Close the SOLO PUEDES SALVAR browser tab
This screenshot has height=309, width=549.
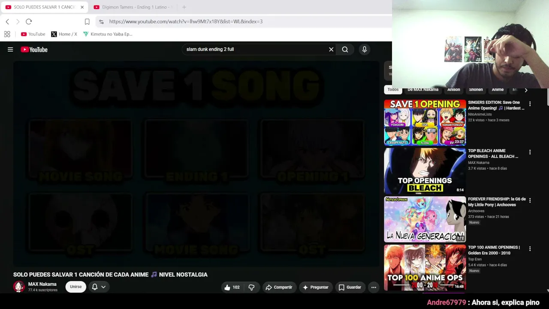pyautogui.click(x=82, y=7)
